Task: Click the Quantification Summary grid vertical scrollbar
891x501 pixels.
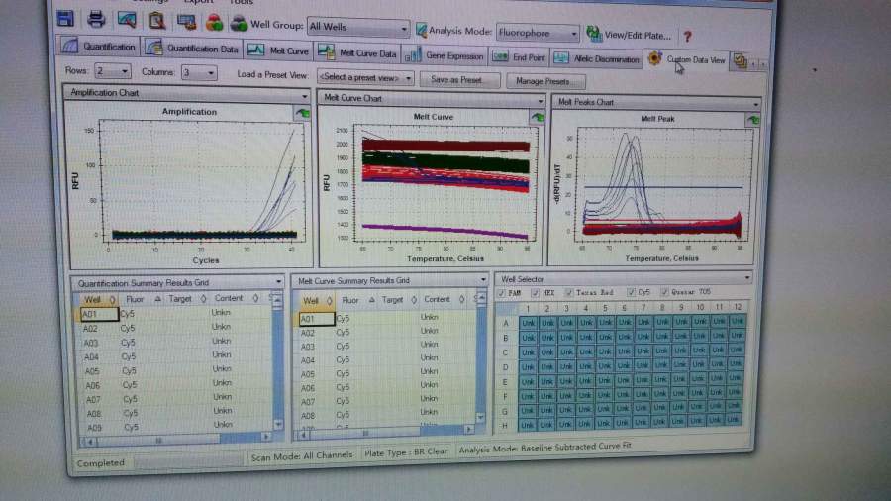Action: [278, 366]
